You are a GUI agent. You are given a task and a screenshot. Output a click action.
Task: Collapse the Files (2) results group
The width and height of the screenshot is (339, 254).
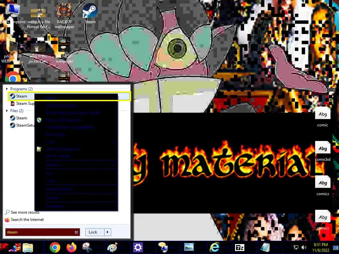click(7, 110)
